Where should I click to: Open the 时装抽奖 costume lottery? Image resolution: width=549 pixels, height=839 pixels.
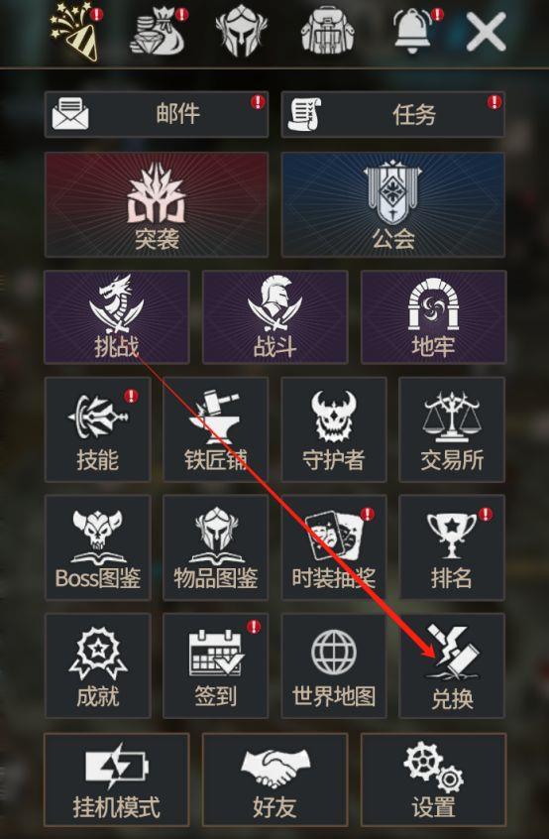334,547
